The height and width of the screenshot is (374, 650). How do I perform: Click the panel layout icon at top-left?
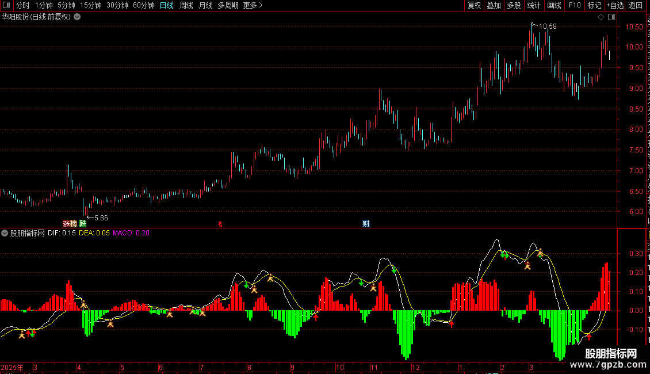click(6, 5)
